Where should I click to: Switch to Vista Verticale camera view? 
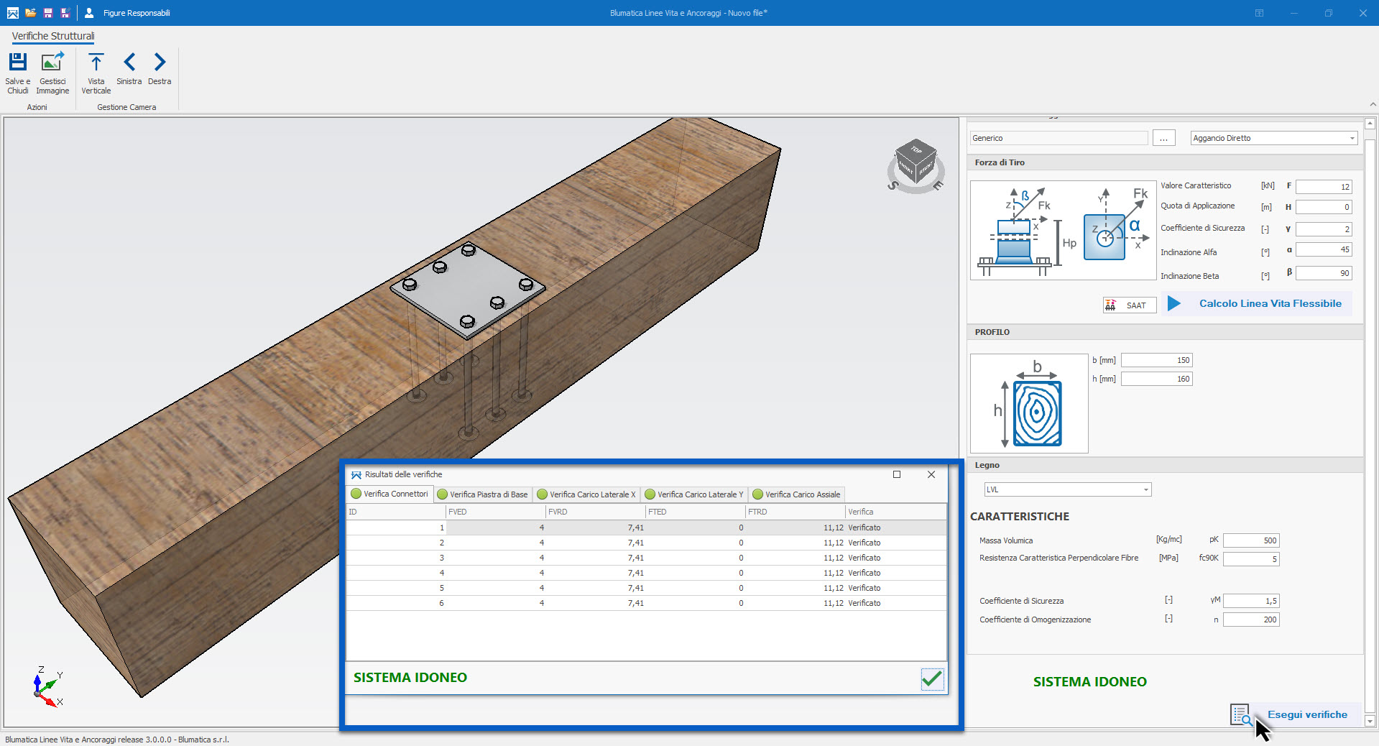[x=96, y=63]
